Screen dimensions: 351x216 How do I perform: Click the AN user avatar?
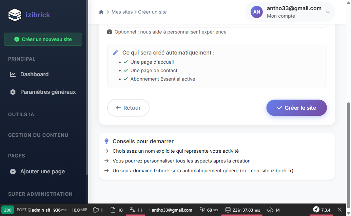257,12
